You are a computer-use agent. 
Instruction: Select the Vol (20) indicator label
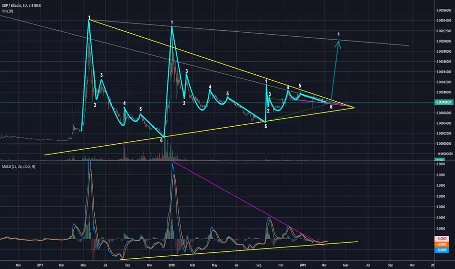[x=7, y=11]
